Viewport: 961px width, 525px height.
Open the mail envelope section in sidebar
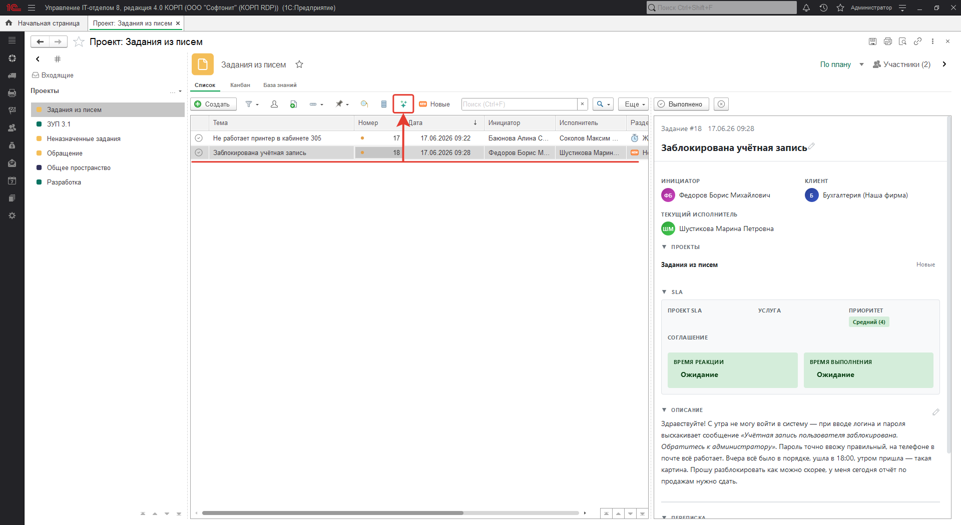pyautogui.click(x=12, y=163)
